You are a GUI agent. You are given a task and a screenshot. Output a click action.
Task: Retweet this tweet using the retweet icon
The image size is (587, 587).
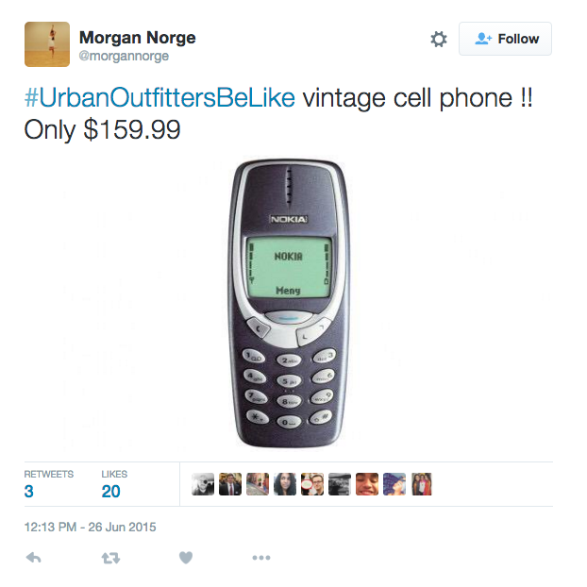pos(110,558)
